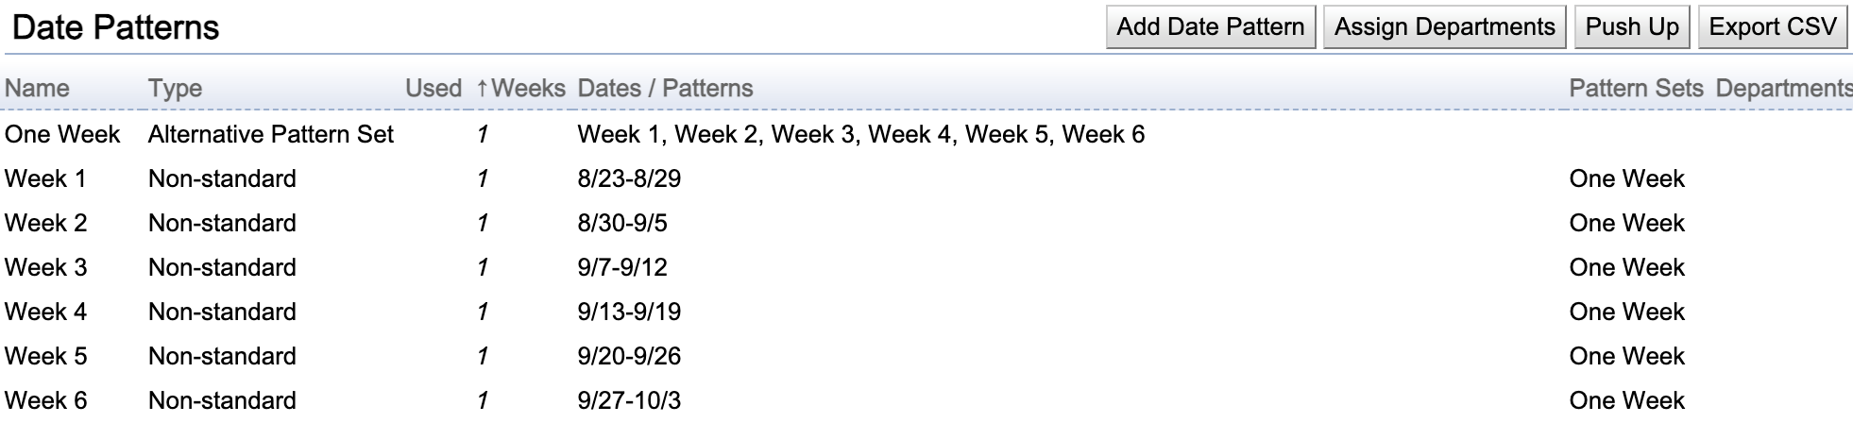The width and height of the screenshot is (1853, 423).
Task: Sort by the Used column header
Action: click(x=433, y=88)
